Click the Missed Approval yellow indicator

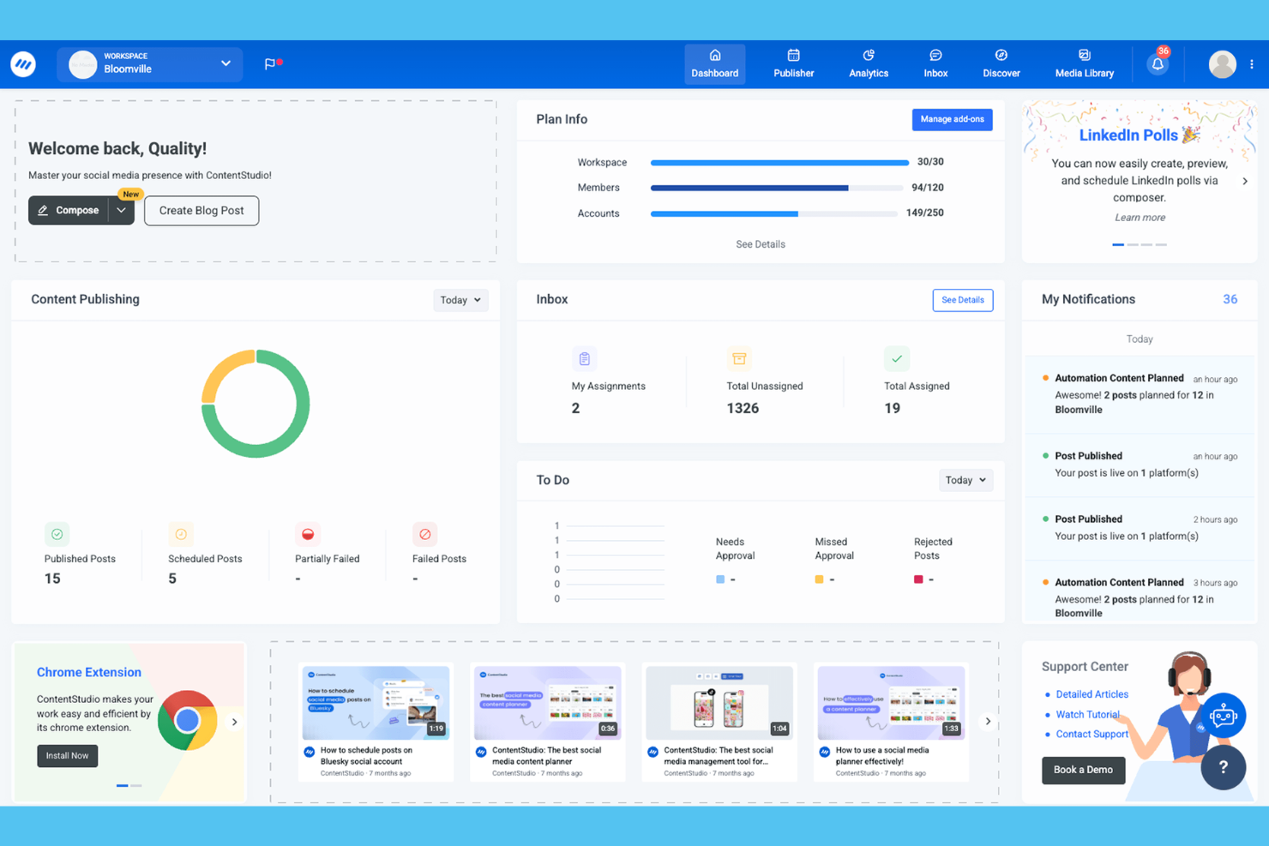click(x=818, y=579)
